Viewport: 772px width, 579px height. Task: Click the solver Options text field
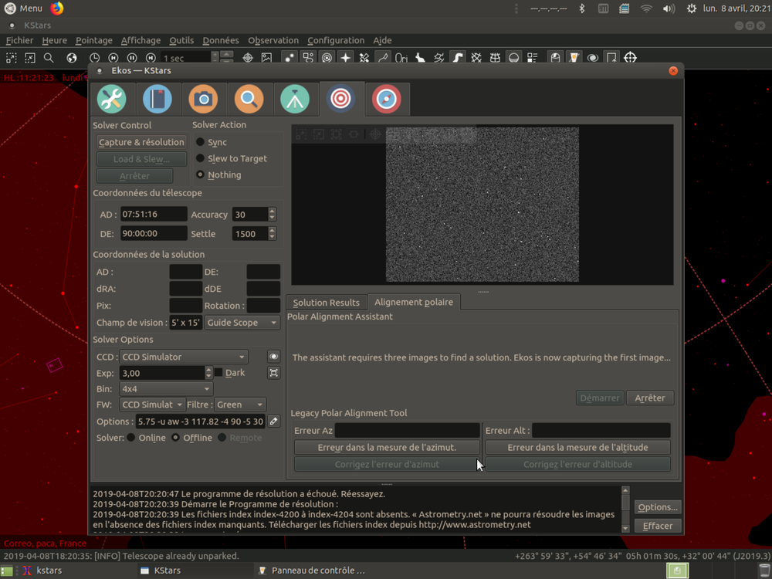[201, 422]
